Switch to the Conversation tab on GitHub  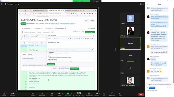pyautogui.click(x=27, y=28)
